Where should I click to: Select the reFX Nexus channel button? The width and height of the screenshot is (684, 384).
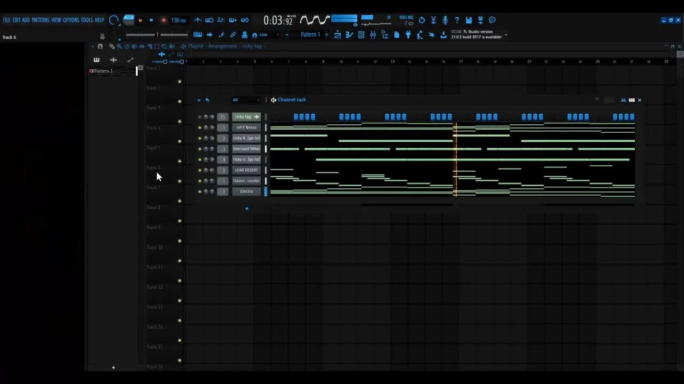click(246, 127)
